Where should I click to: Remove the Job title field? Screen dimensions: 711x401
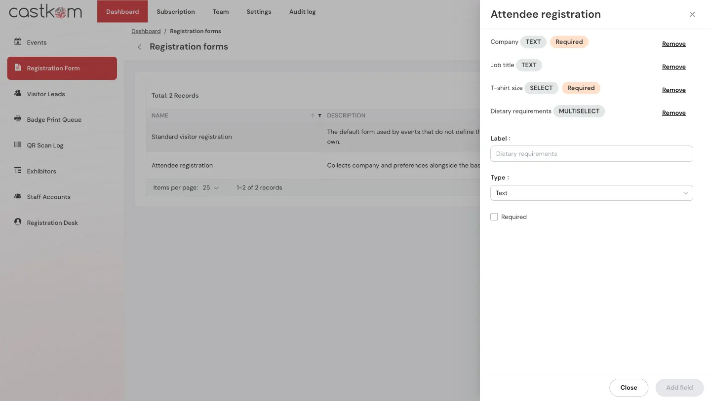(x=673, y=67)
